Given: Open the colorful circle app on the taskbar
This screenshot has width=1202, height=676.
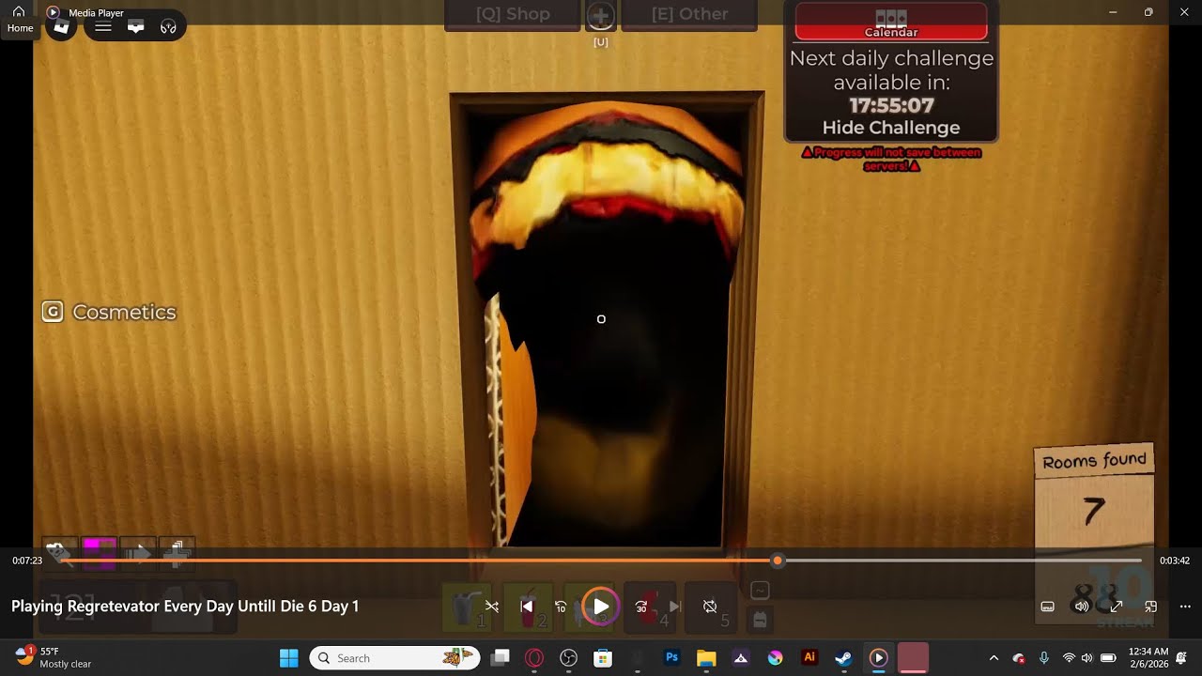Looking at the screenshot, I should 775,658.
